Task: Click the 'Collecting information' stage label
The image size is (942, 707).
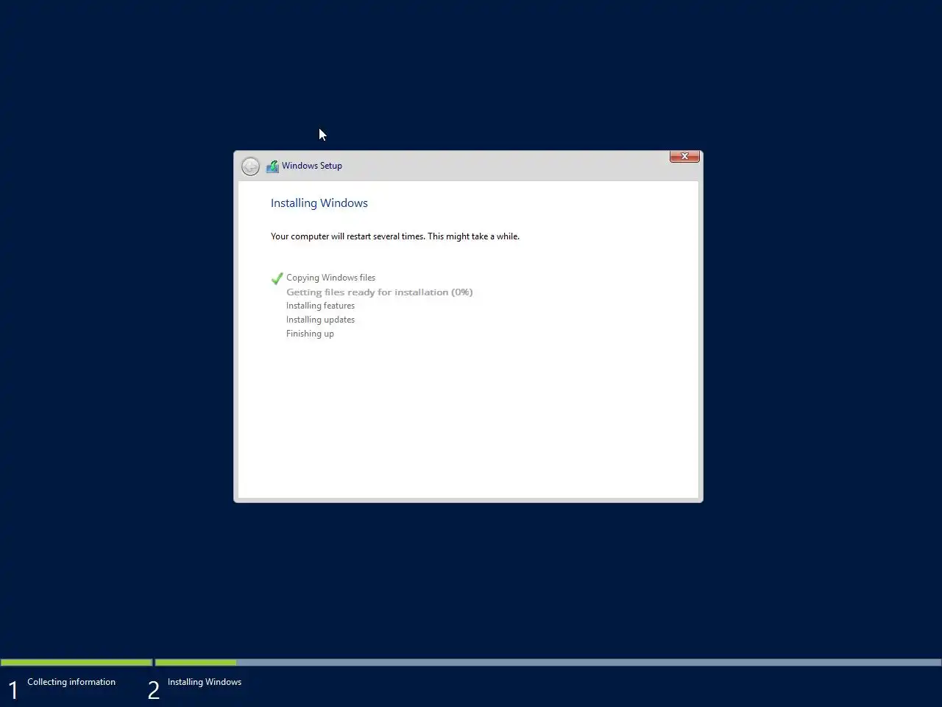Action: click(x=71, y=682)
